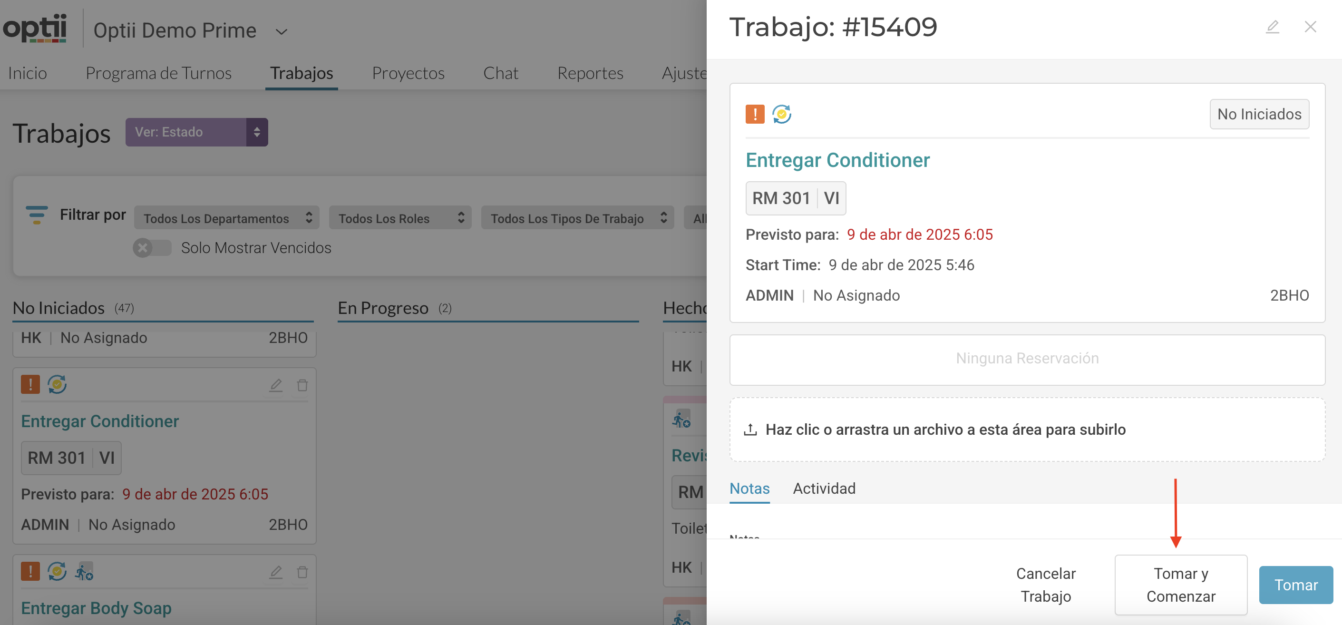This screenshot has height=625, width=1342.
Task: Edit the Entregar Conditioner card via pencil icon
Action: tap(276, 385)
